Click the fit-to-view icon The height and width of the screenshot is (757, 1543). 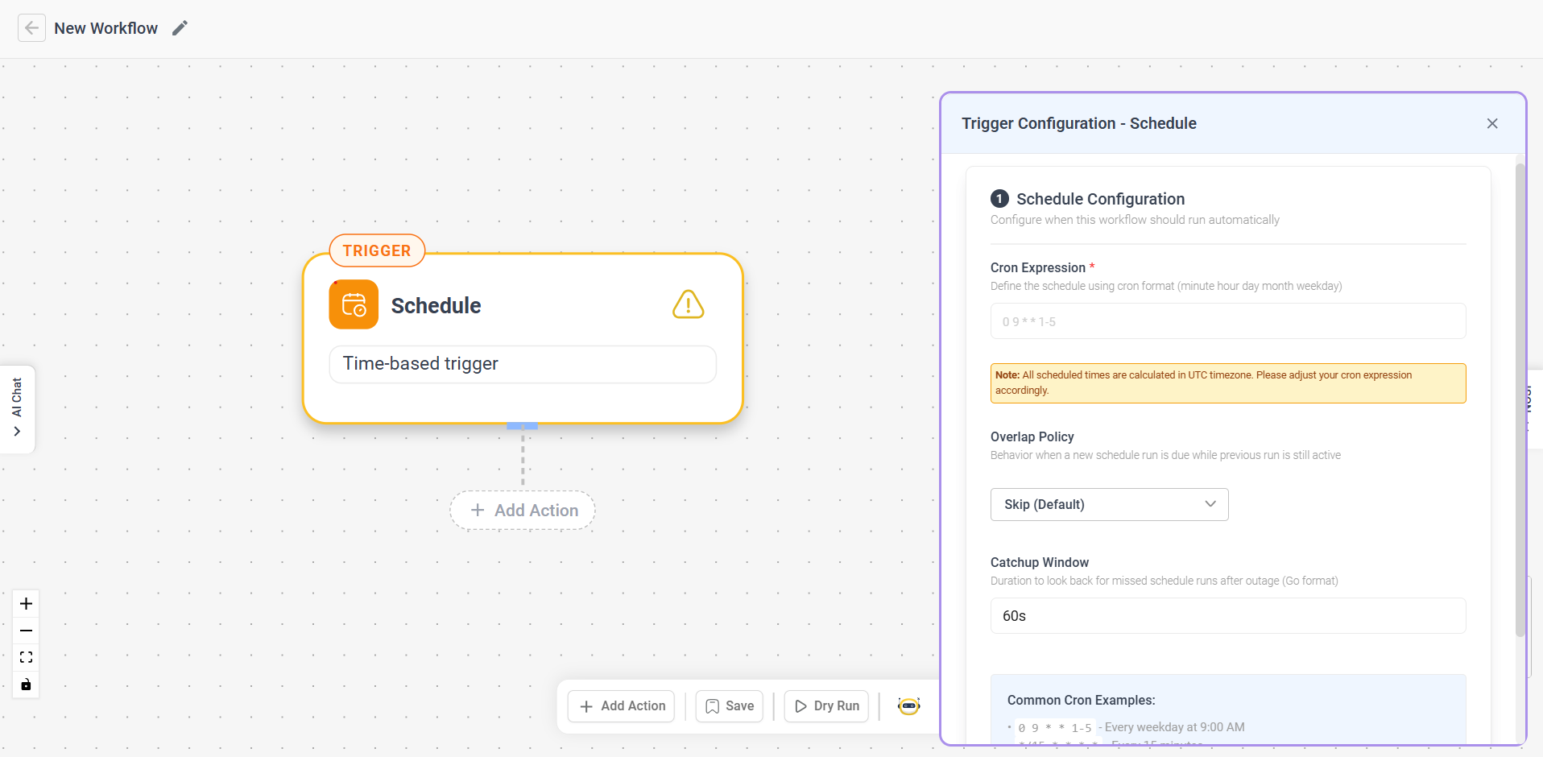(x=25, y=657)
